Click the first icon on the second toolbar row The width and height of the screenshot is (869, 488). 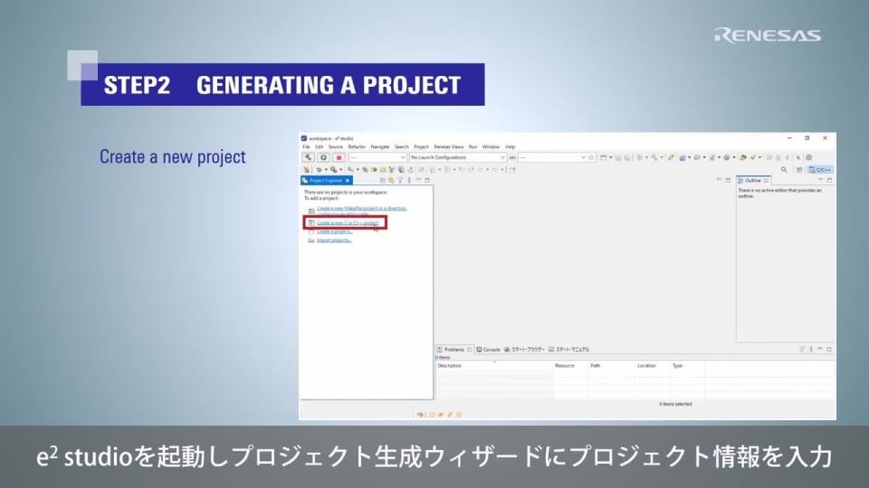coord(307,170)
